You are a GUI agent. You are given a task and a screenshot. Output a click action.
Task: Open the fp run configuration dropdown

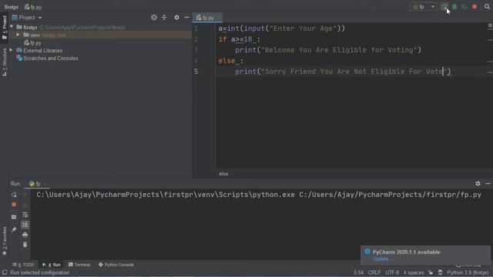(x=424, y=7)
